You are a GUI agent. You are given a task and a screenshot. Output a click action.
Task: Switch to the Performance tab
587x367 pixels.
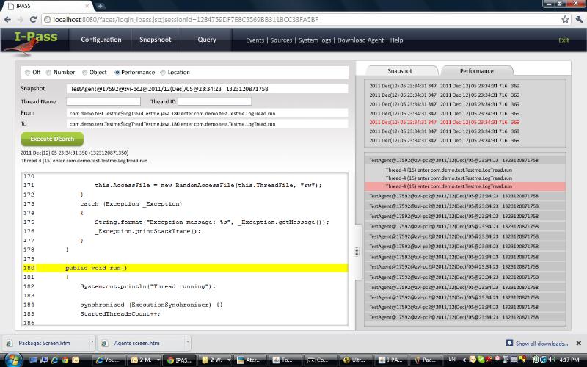click(476, 70)
